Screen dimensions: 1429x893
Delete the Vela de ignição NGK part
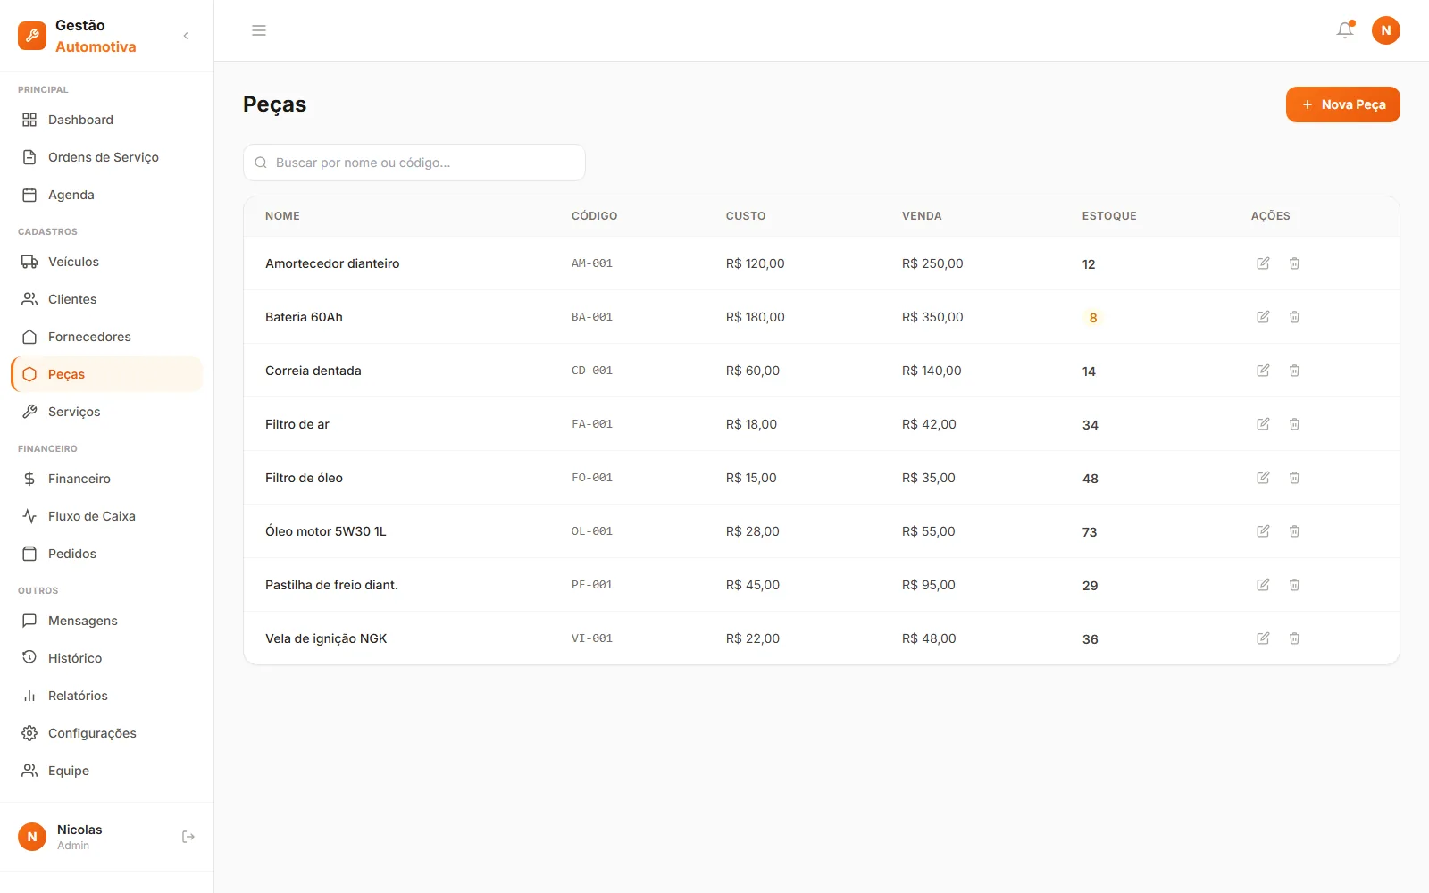point(1294,638)
